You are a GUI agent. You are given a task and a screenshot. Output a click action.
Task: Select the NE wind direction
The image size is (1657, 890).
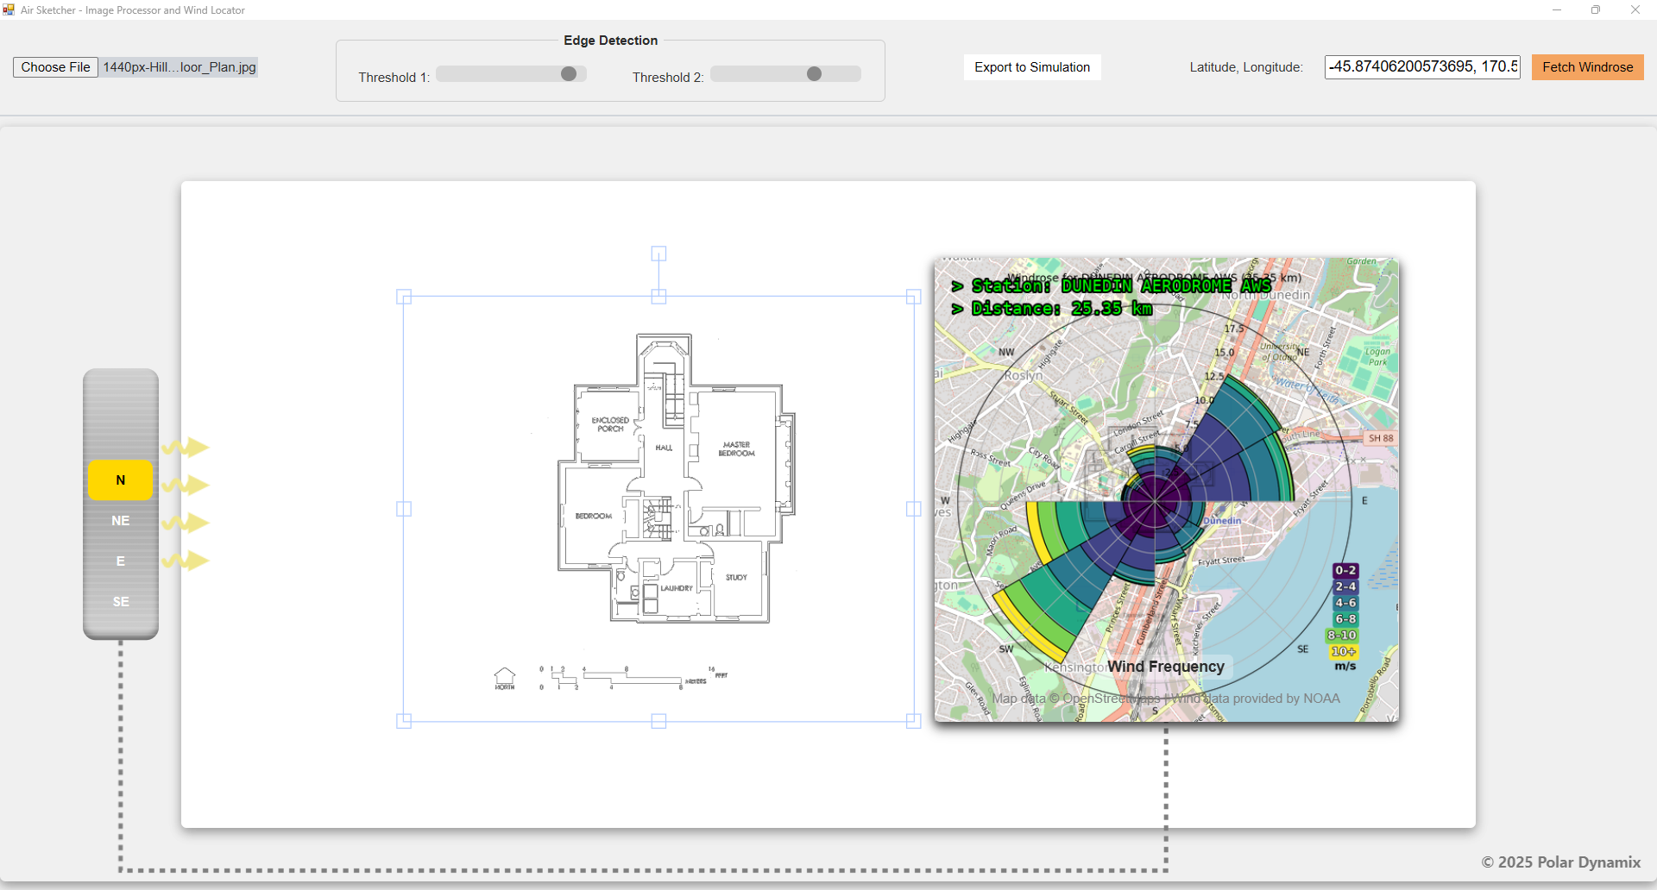coord(121,521)
